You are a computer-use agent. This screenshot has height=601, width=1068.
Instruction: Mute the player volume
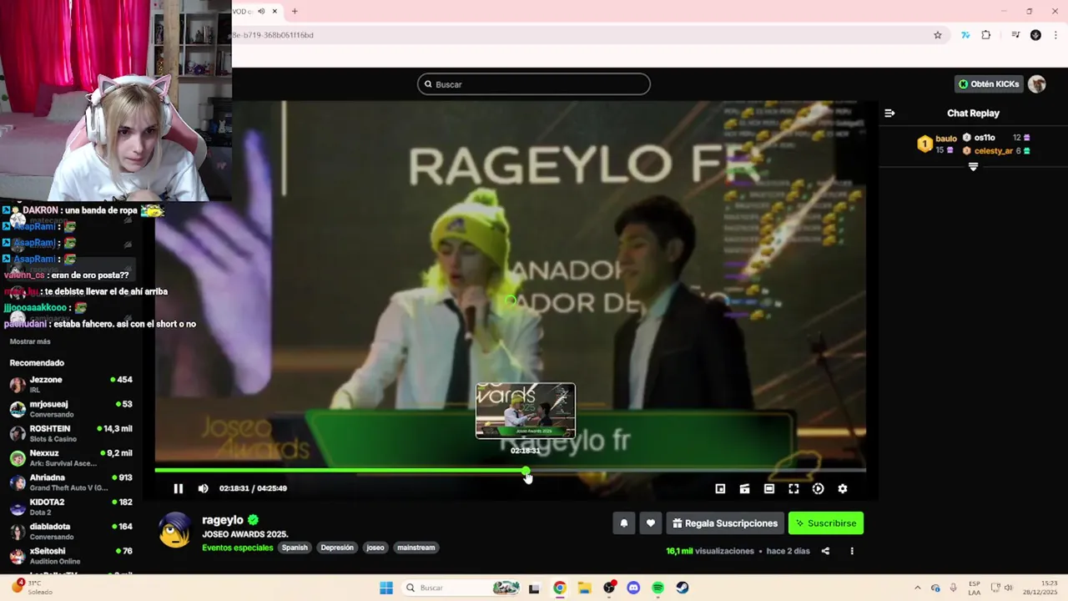coord(203,488)
